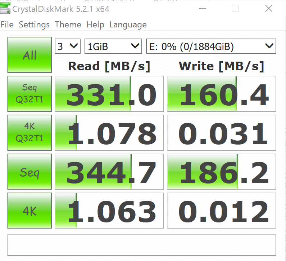Click the empty comment field at bottom
The width and height of the screenshot is (286, 261).
pyautogui.click(x=142, y=245)
